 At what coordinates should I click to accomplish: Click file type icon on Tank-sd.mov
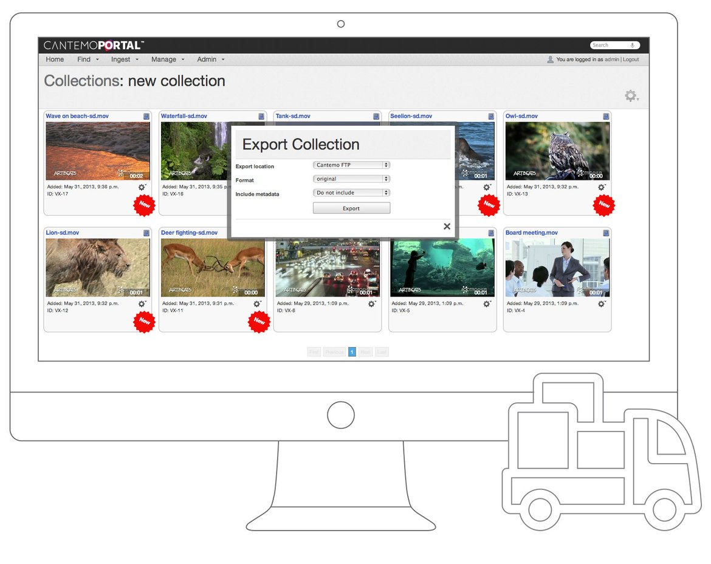point(376,117)
